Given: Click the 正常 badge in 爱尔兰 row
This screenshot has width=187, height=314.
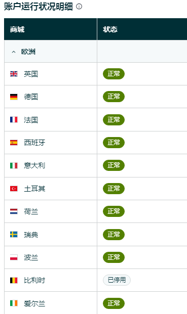Looking at the screenshot, I should (114, 303).
